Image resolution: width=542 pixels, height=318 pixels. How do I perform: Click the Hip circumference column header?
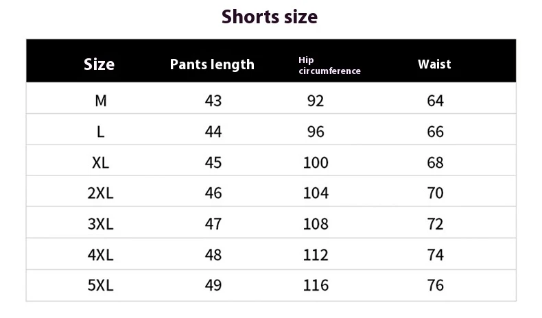pos(329,66)
